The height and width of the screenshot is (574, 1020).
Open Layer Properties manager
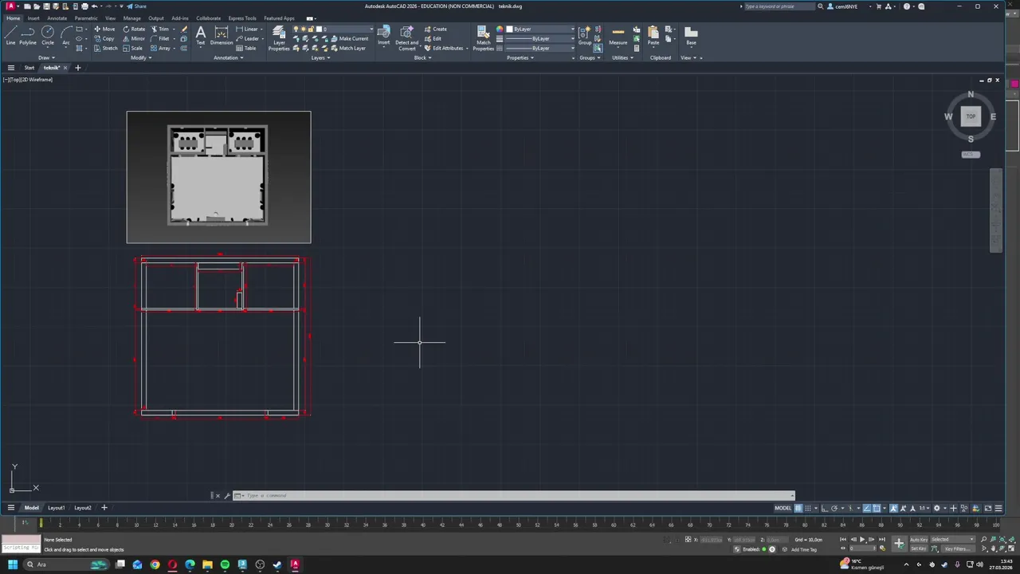coord(279,38)
